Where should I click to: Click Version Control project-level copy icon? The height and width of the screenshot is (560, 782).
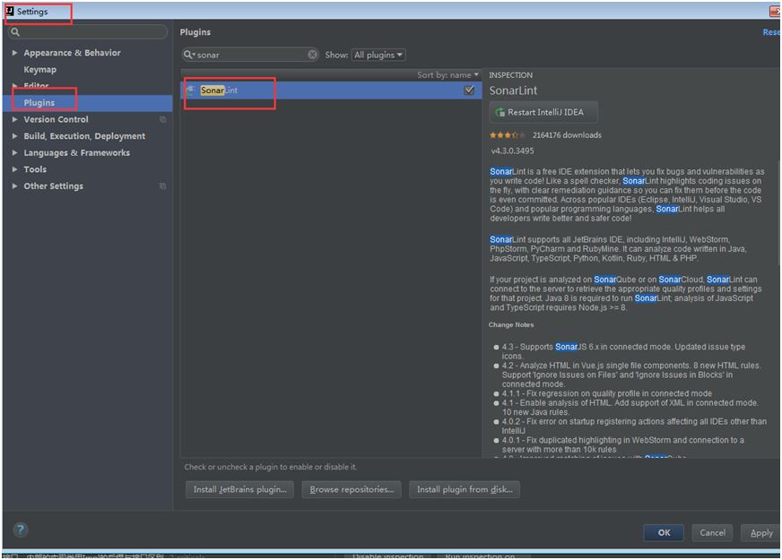162,119
